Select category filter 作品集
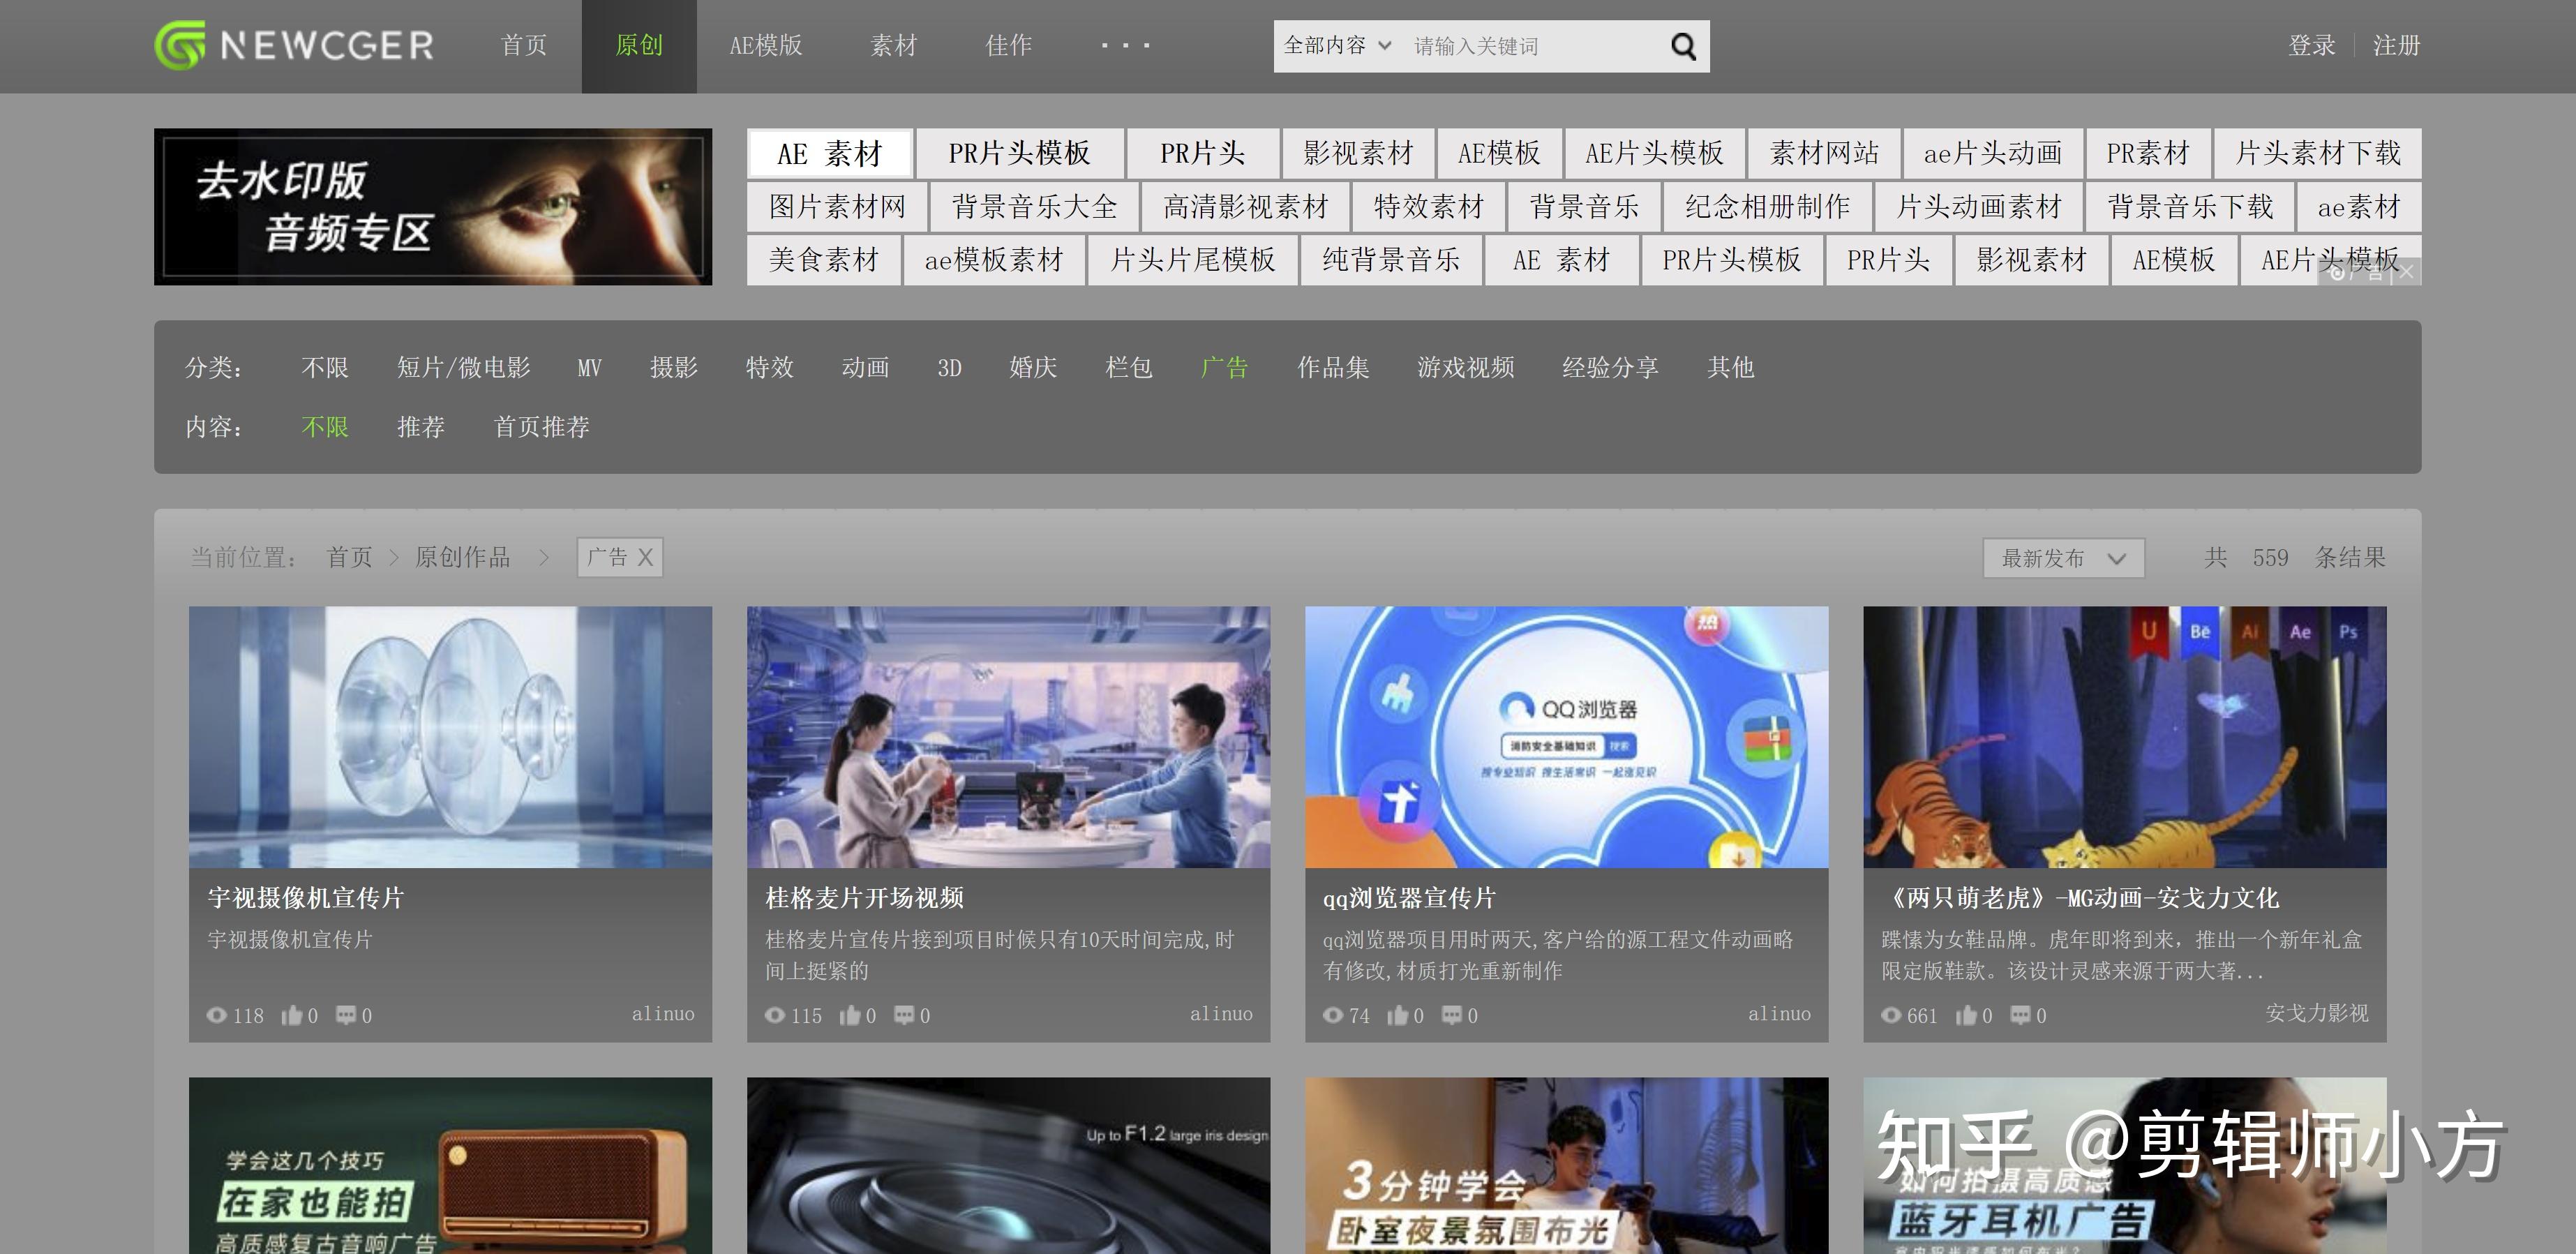The width and height of the screenshot is (2576, 1254). 1334,368
